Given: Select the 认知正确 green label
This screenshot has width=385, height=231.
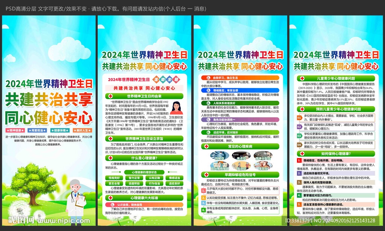Looking at the screenshot, I should [x=154, y=178].
